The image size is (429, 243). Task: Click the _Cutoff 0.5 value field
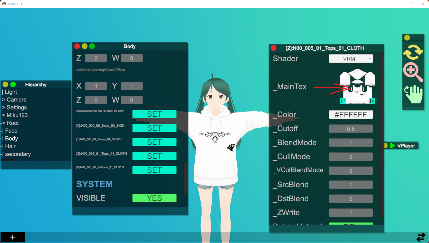(x=351, y=129)
